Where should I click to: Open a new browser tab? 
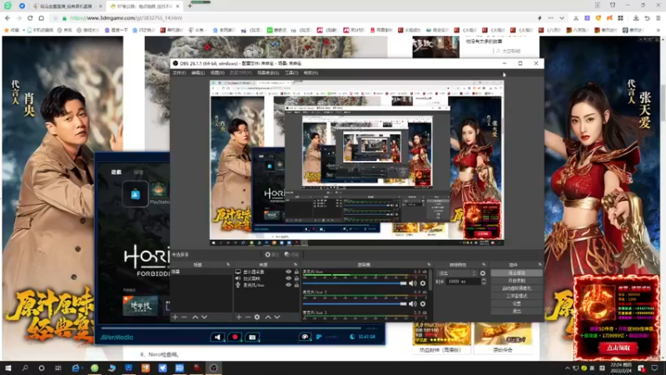(x=190, y=6)
